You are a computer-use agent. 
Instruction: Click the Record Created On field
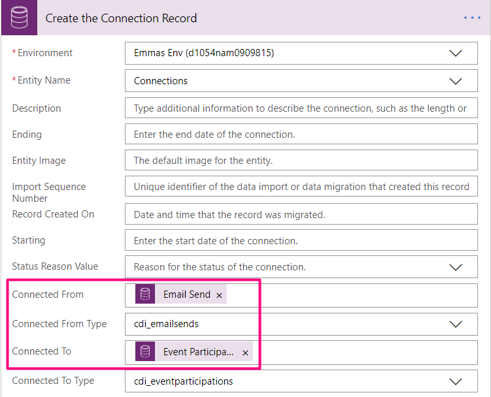coord(301,214)
